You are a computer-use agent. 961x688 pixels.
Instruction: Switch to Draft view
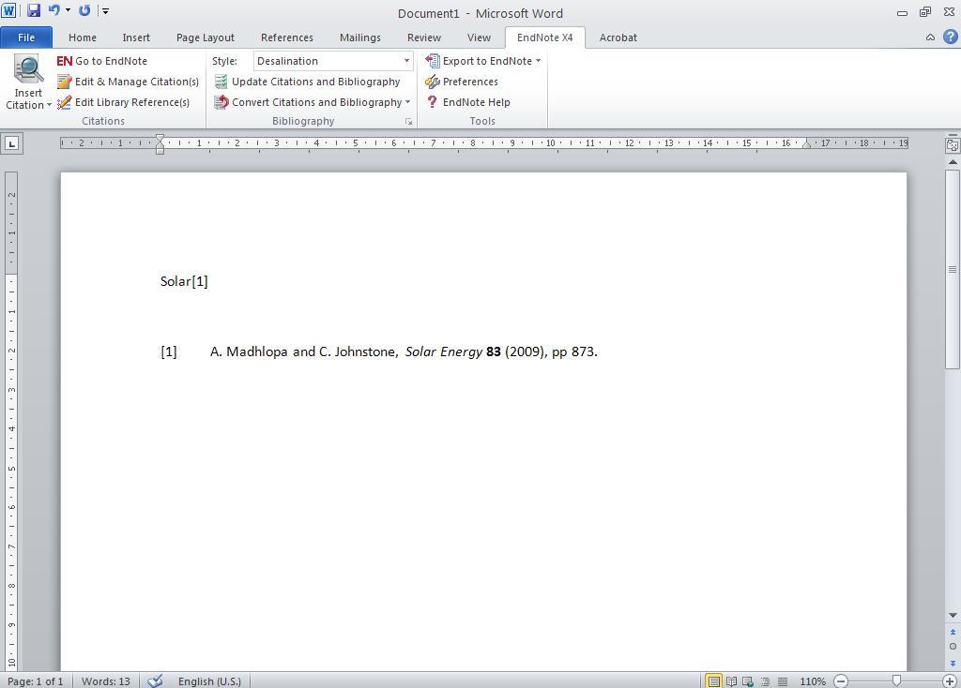782,681
